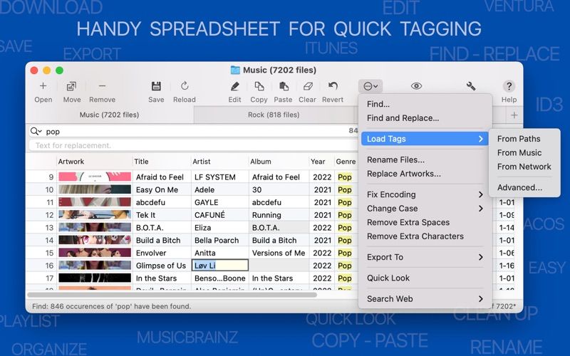Click the Save floppy disk icon
Screen dimensions: 570x356
pos(156,86)
